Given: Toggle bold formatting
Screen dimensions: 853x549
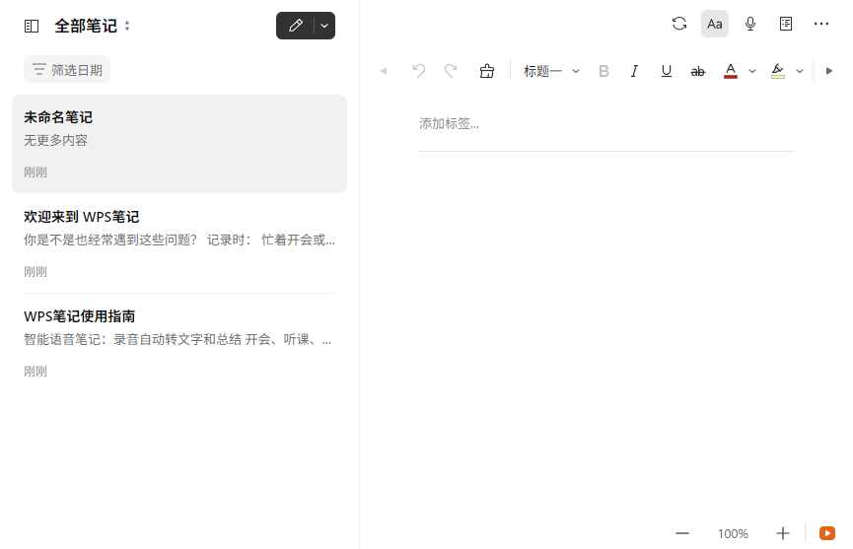Looking at the screenshot, I should click(x=604, y=71).
